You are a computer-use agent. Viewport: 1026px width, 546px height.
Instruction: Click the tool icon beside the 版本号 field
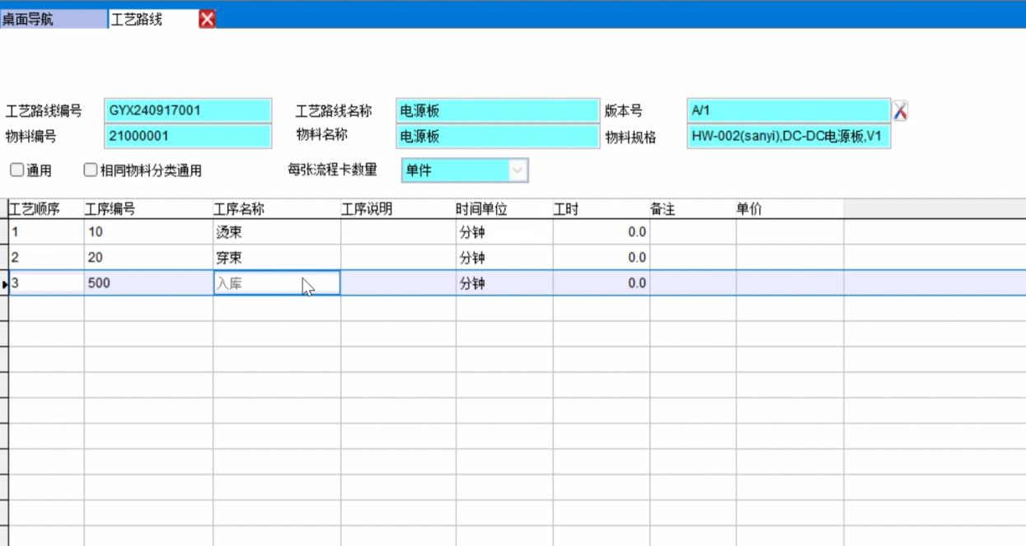(900, 111)
